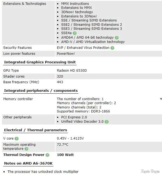The width and height of the screenshot is (162, 175).
Task: Click the 100 Watt value
Action: point(65,155)
